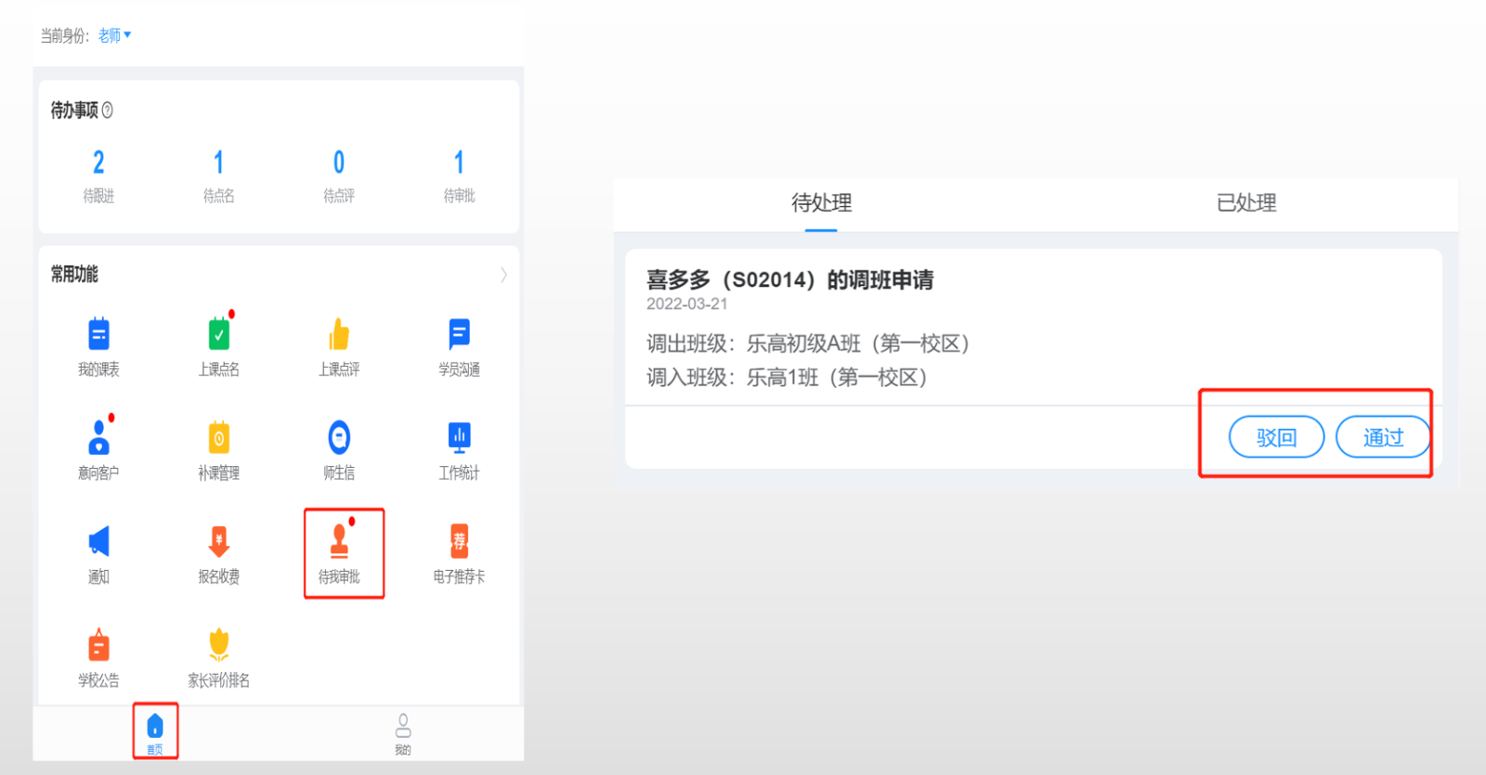The image size is (1486, 775).
Task: Click the date 2022-03-21
Action: [687, 304]
